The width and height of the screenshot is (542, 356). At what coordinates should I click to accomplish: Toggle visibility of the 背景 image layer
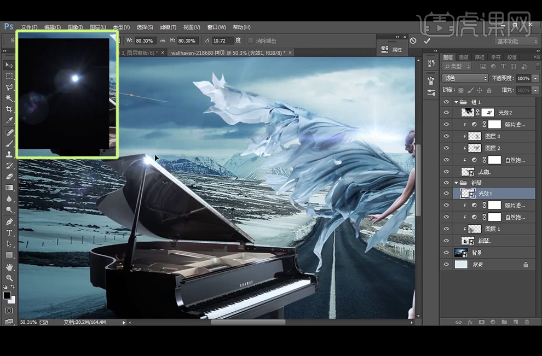click(446, 253)
